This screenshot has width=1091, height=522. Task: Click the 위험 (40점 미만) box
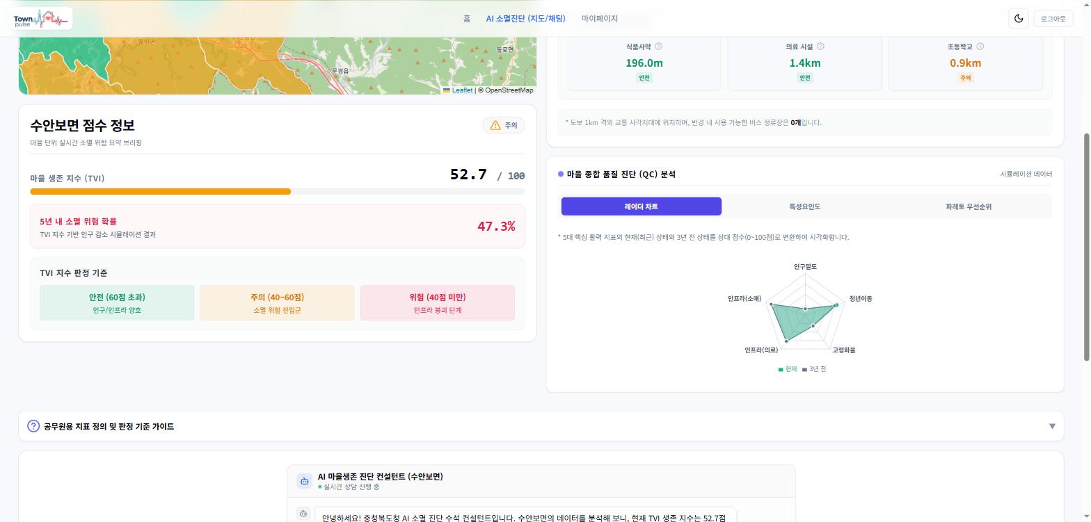point(438,302)
